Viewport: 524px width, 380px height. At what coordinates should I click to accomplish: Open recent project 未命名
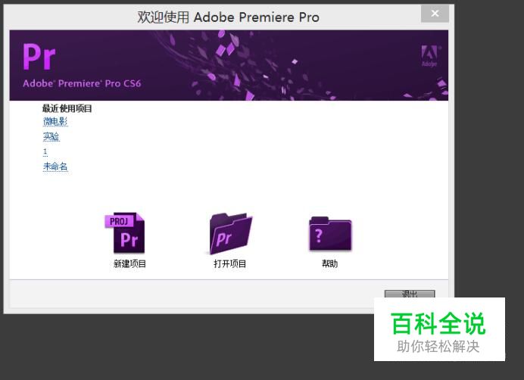(55, 166)
